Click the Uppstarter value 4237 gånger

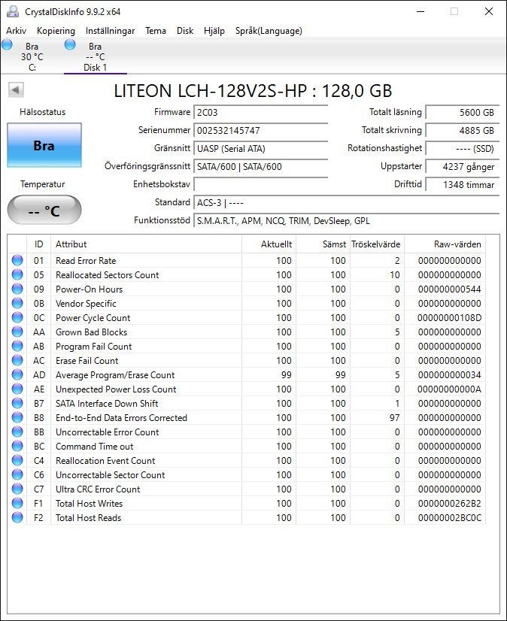tap(462, 167)
